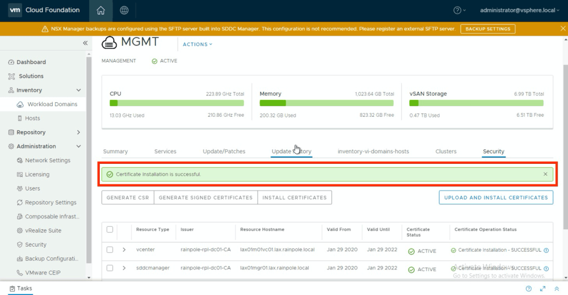
Task: Click Upload and Install Certificates button
Action: pyautogui.click(x=496, y=197)
